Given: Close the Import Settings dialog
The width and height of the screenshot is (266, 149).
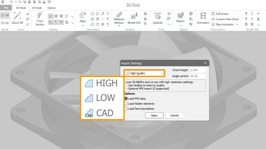Looking at the screenshot, I should point(206,63).
